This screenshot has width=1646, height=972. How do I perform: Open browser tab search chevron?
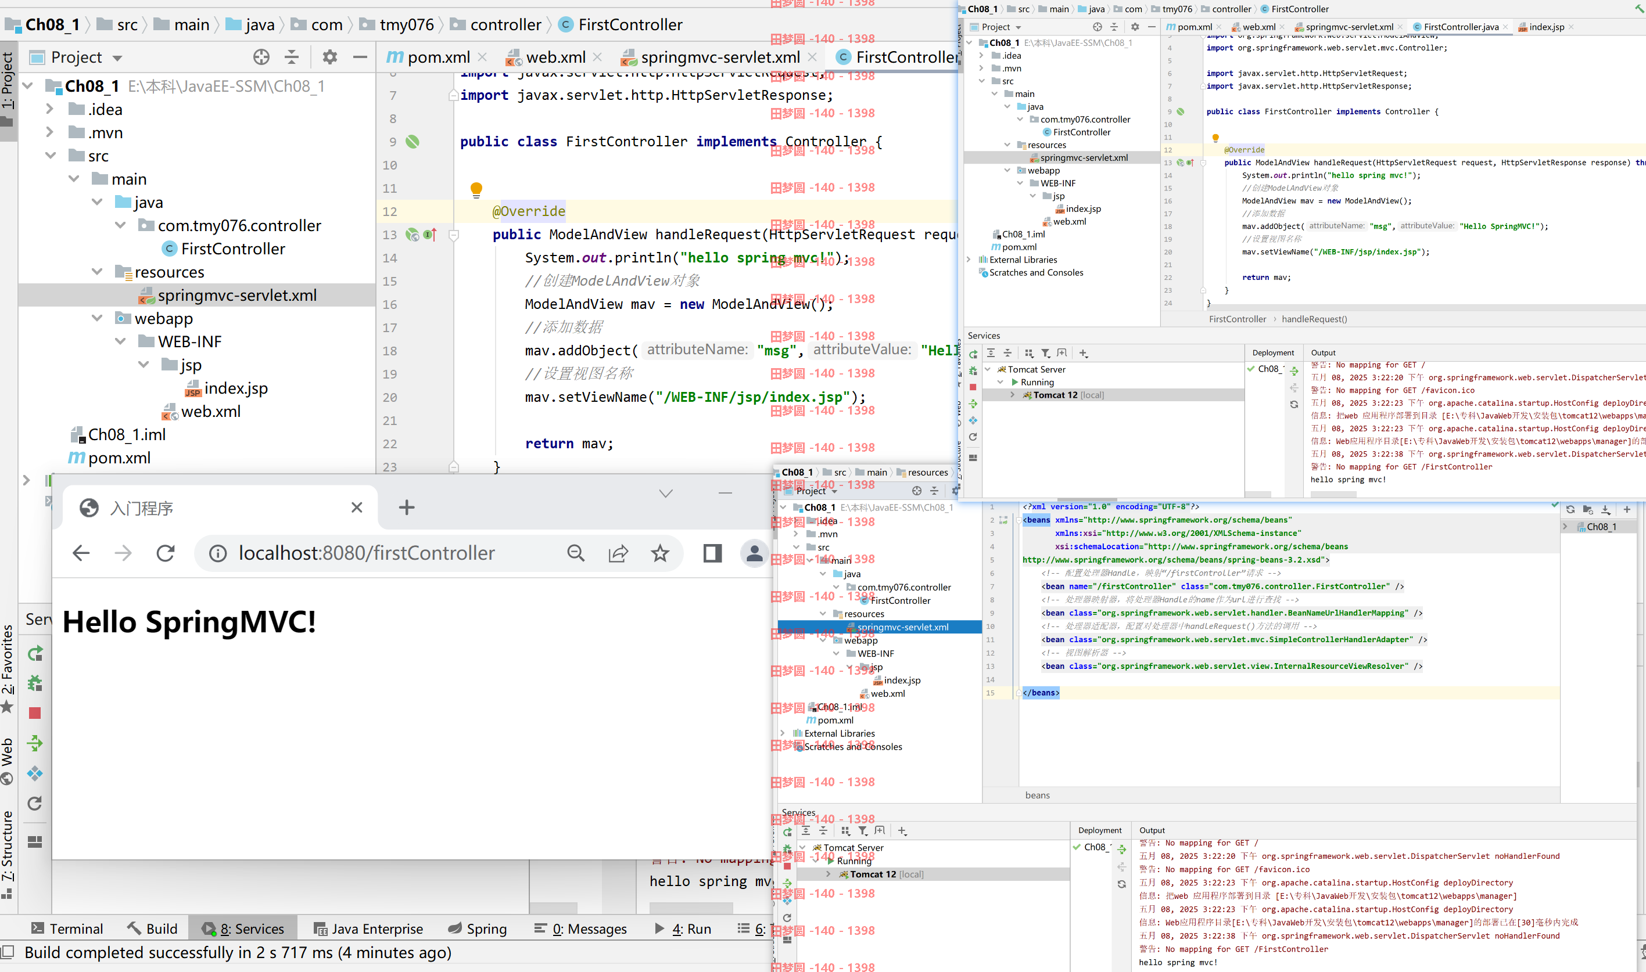pyautogui.click(x=666, y=493)
